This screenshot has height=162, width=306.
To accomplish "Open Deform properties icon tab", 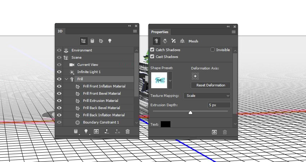I will (x=165, y=41).
